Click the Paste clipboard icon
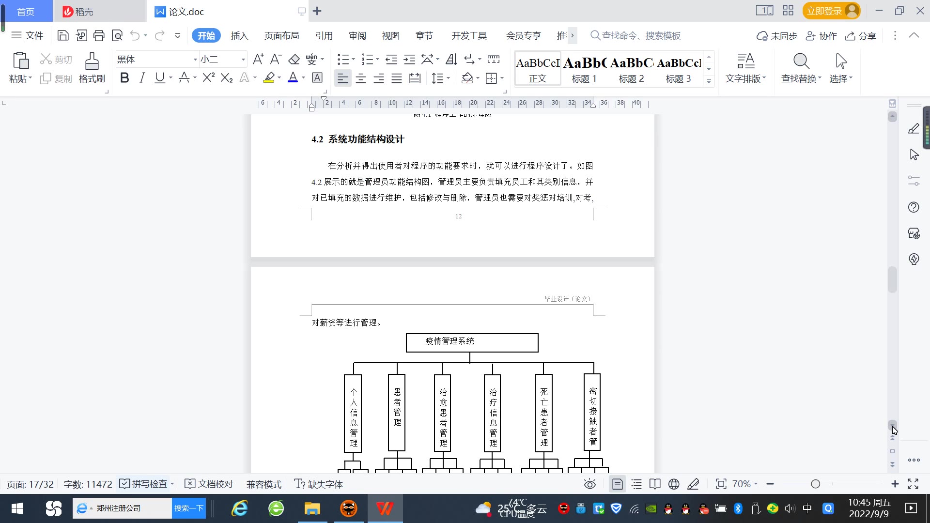930x523 pixels. [x=20, y=62]
